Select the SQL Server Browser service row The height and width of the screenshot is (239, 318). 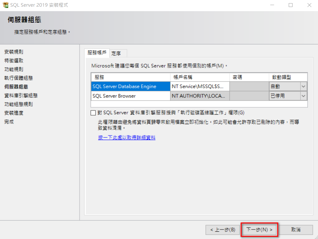tap(131, 96)
